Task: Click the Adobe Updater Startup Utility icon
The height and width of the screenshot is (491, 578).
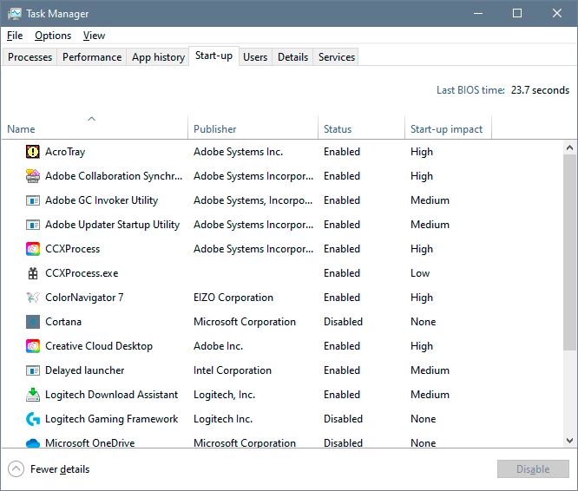Action: point(33,225)
